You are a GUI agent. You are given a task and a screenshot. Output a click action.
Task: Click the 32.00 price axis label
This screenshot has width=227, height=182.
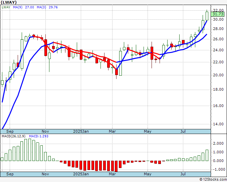218,10
